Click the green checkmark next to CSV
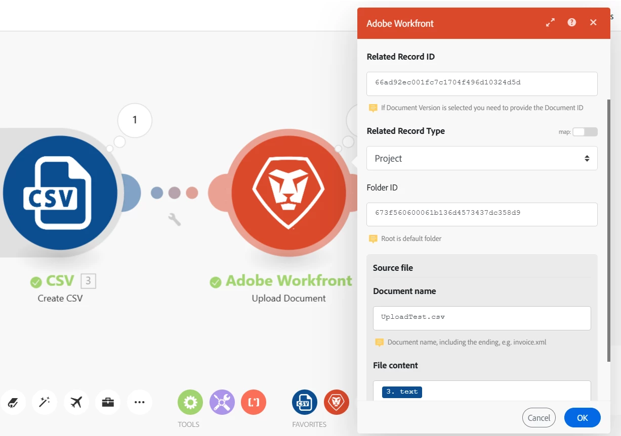This screenshot has width=621, height=436. (x=36, y=282)
